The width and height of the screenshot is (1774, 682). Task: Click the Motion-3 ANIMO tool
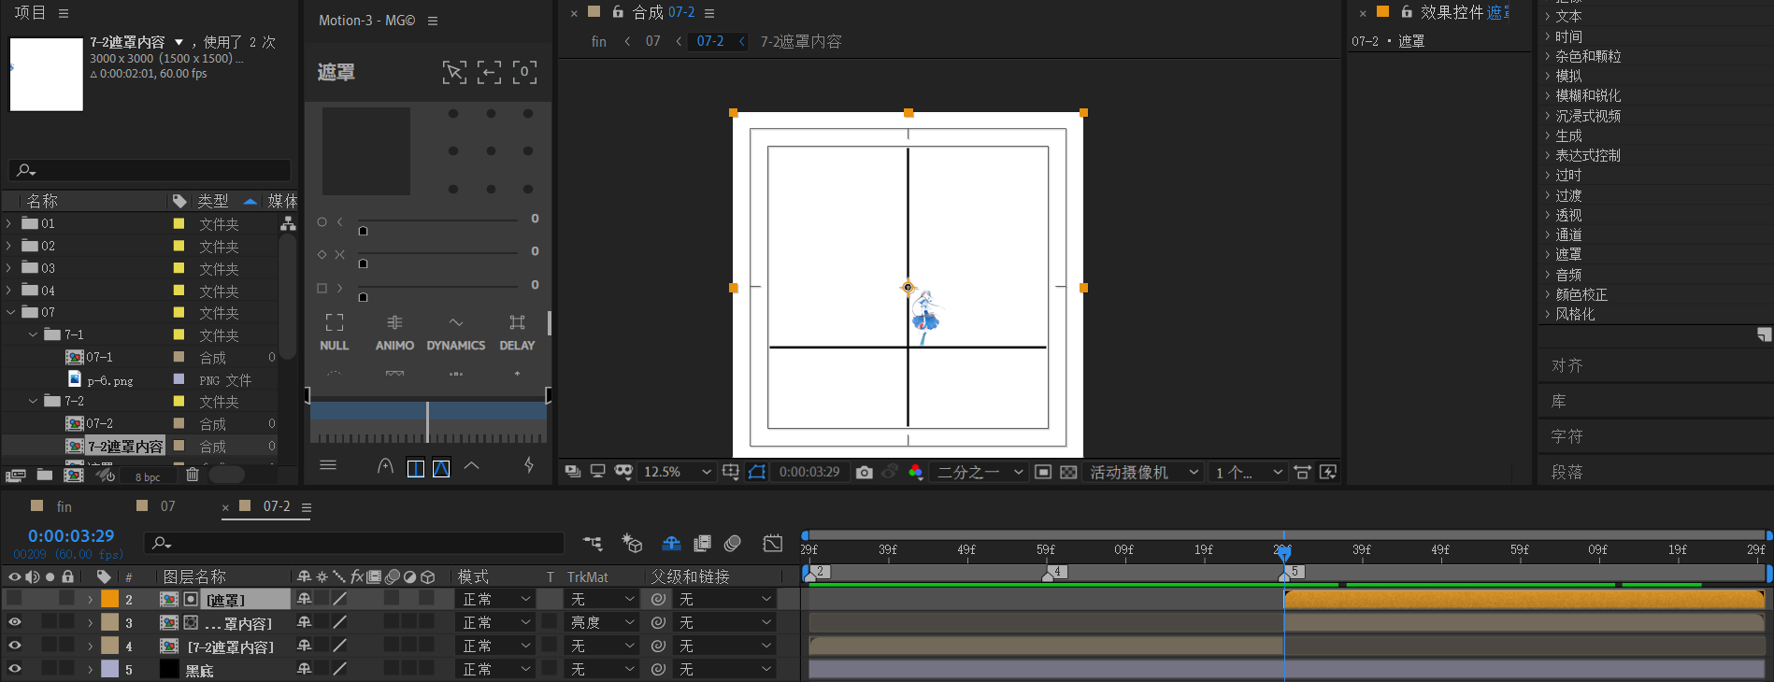point(394,333)
